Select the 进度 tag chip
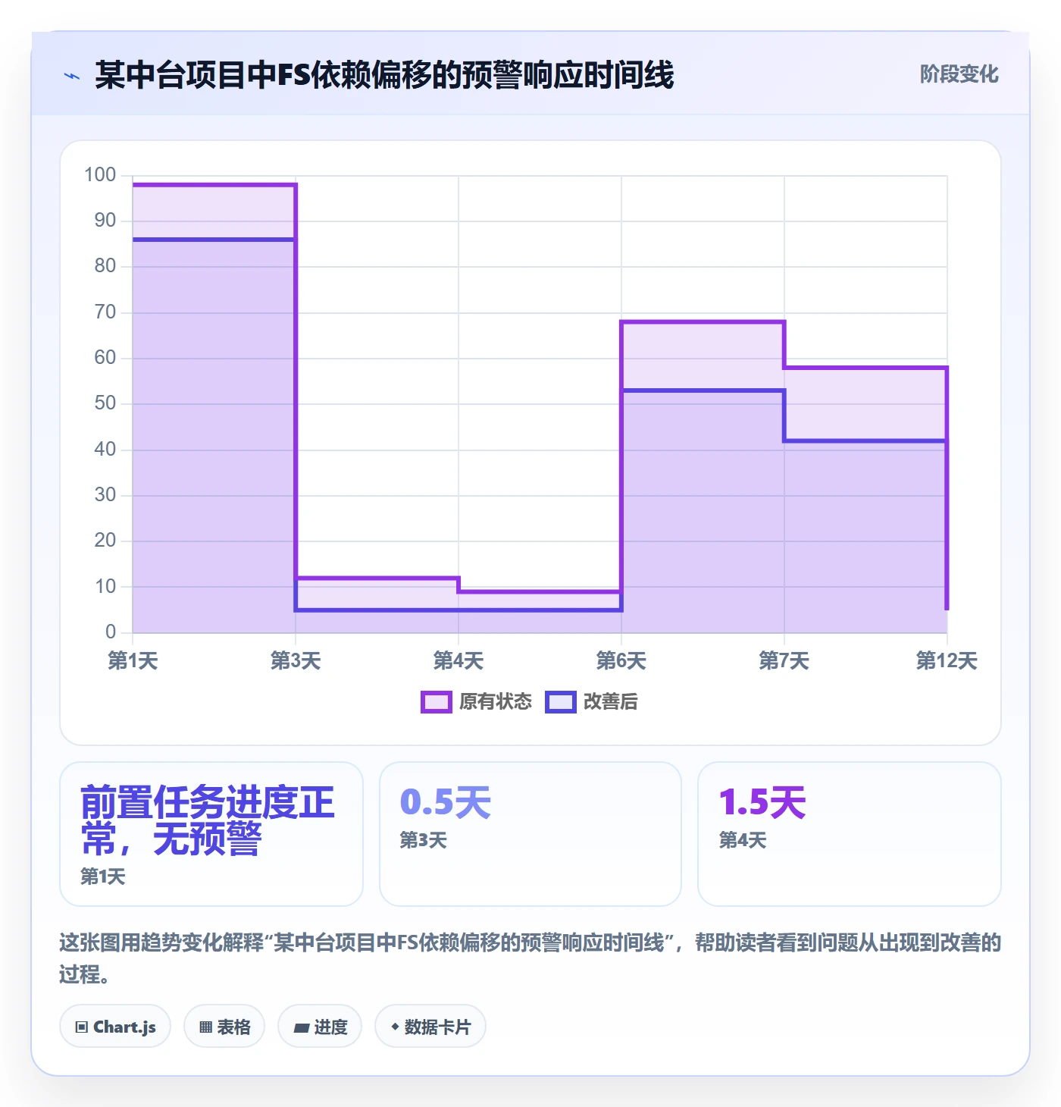This screenshot has width=1061, height=1107. pyautogui.click(x=320, y=1027)
